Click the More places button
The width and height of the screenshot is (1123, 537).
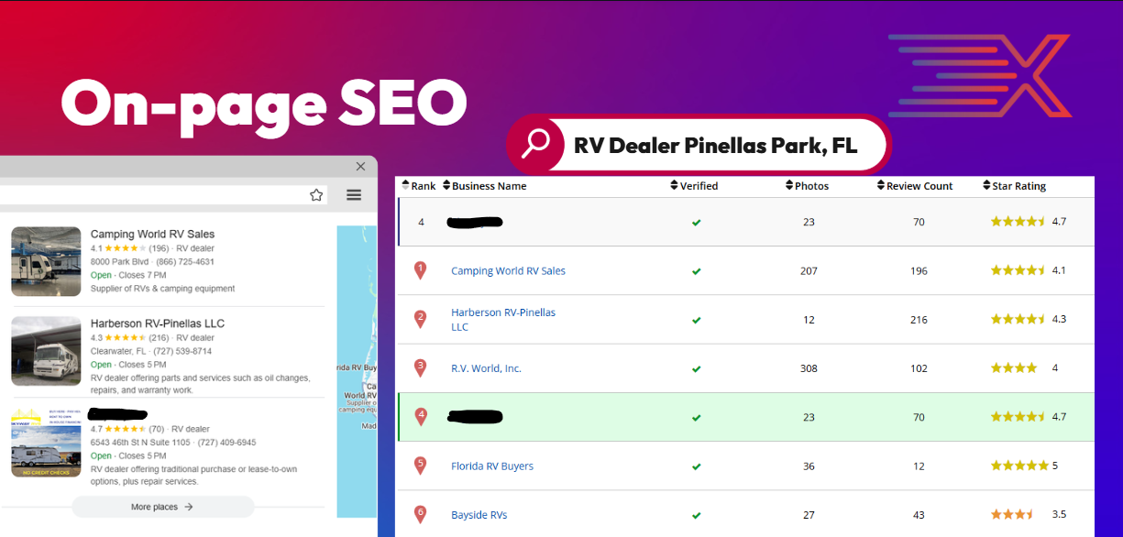click(162, 507)
